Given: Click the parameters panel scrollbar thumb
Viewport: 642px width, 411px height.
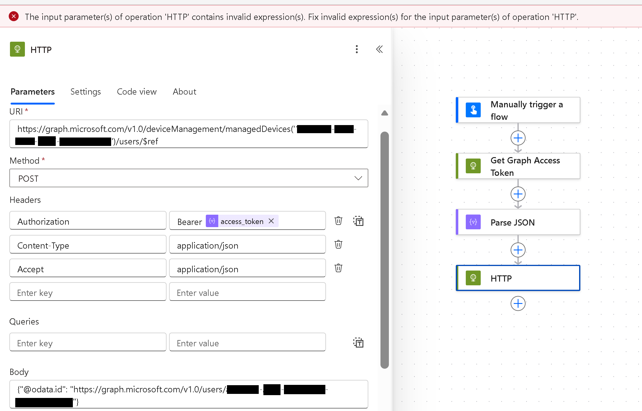Looking at the screenshot, I should click(385, 250).
